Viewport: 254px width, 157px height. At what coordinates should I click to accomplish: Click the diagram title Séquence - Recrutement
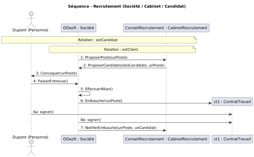point(127,6)
